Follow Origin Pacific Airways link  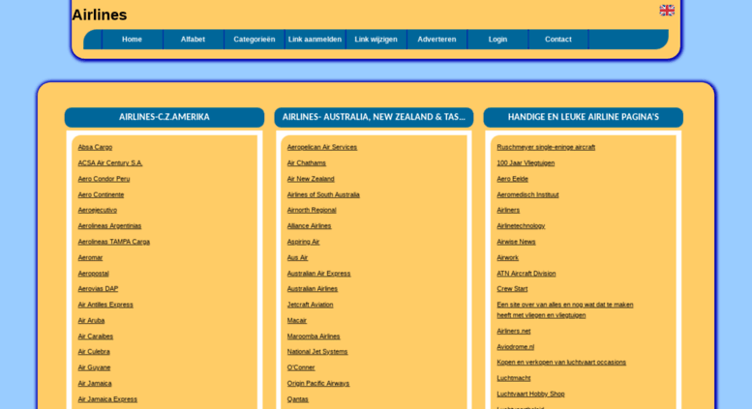pyautogui.click(x=318, y=383)
